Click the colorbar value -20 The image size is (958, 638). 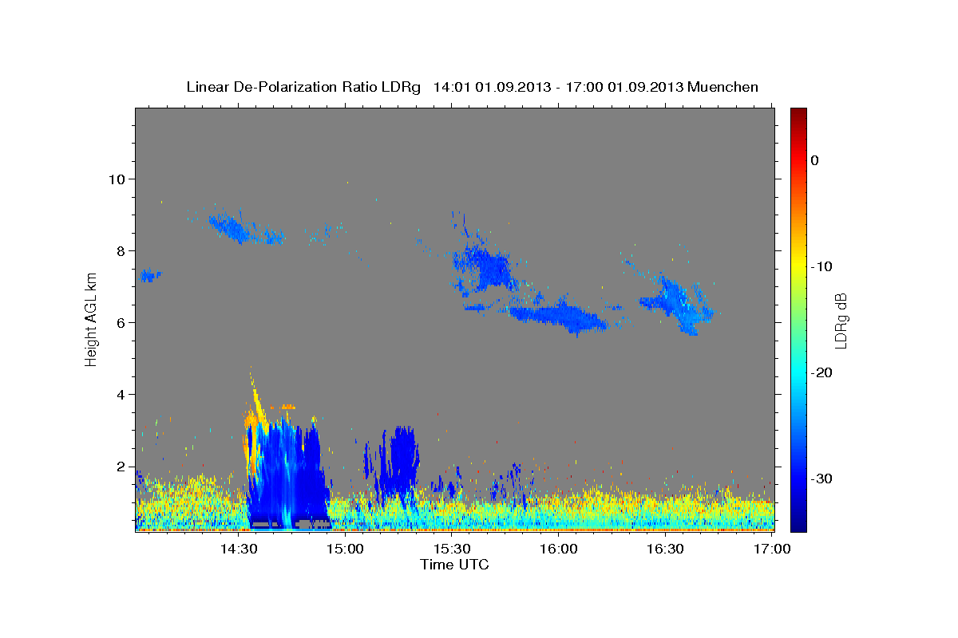[x=821, y=372]
